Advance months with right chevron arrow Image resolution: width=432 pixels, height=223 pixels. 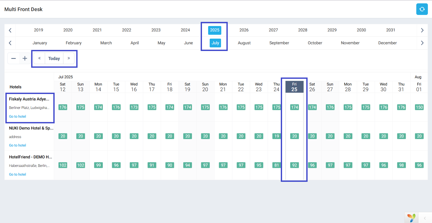pyautogui.click(x=422, y=43)
